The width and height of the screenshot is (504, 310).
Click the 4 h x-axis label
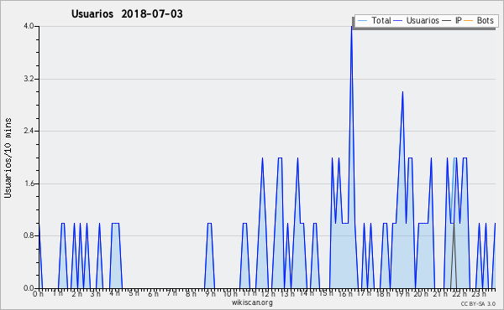click(115, 293)
